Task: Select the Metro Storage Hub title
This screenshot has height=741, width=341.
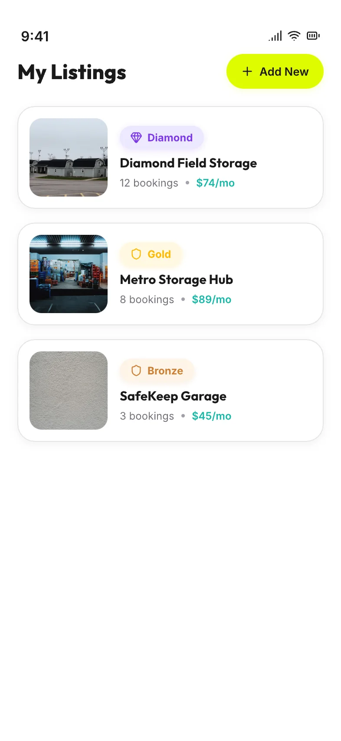Action: pyautogui.click(x=177, y=280)
